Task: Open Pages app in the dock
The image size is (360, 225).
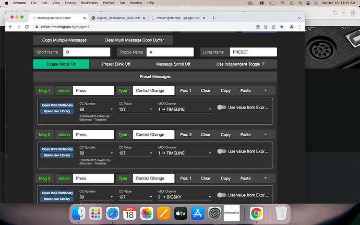Action: click(x=164, y=214)
